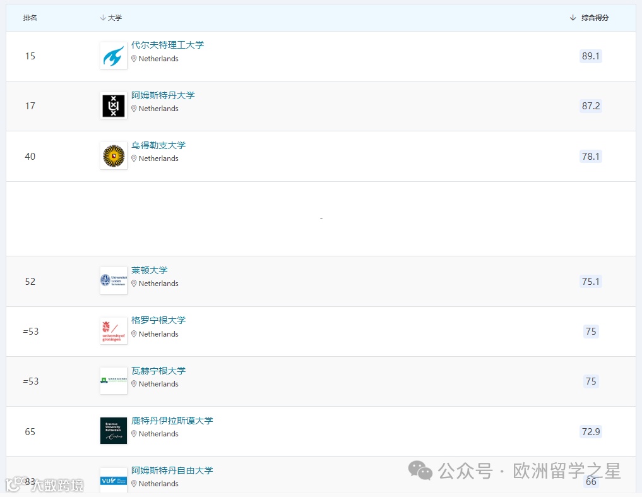The height and width of the screenshot is (497, 642).
Task: Open the sort arrow on 大学 column
Action: pos(102,18)
